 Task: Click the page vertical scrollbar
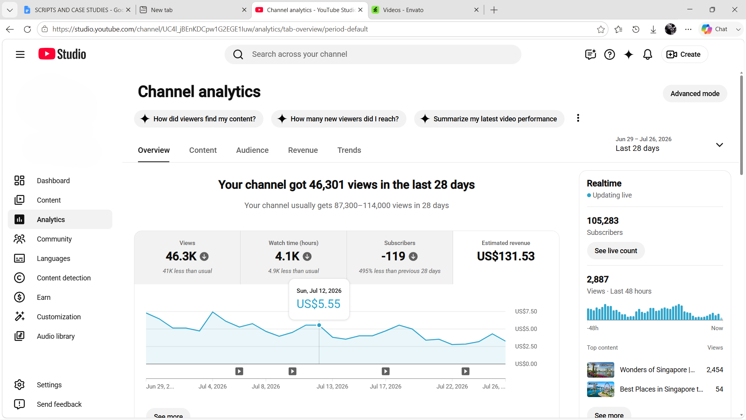(x=741, y=124)
